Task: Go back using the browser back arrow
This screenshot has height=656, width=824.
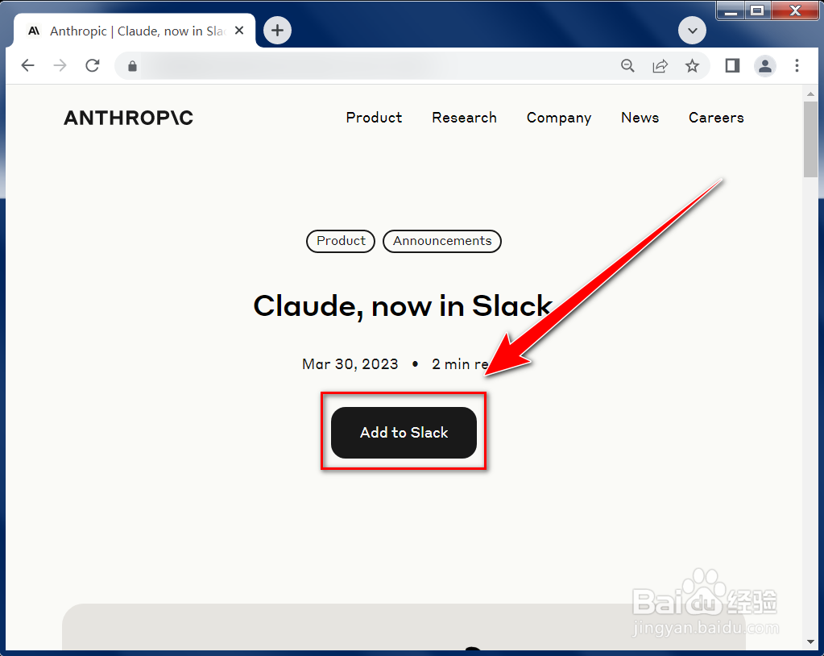Action: (x=28, y=66)
